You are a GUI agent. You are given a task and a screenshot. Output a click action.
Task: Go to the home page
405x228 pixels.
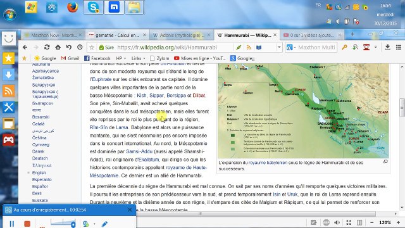58,47
